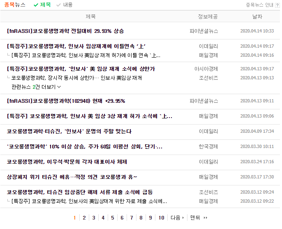Open sub-article 장시작 동시에 상한가
Screen dimensions: 282x229
pos(76,78)
